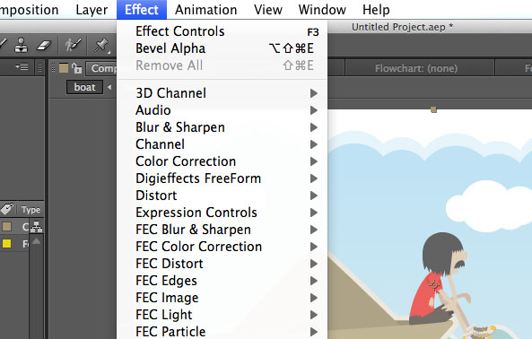Image resolution: width=532 pixels, height=339 pixels.
Task: Expand the Expression Controls submenu
Action: [x=222, y=213]
